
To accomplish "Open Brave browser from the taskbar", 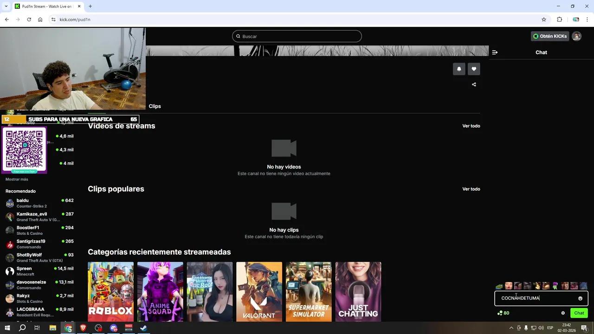I will (84, 328).
